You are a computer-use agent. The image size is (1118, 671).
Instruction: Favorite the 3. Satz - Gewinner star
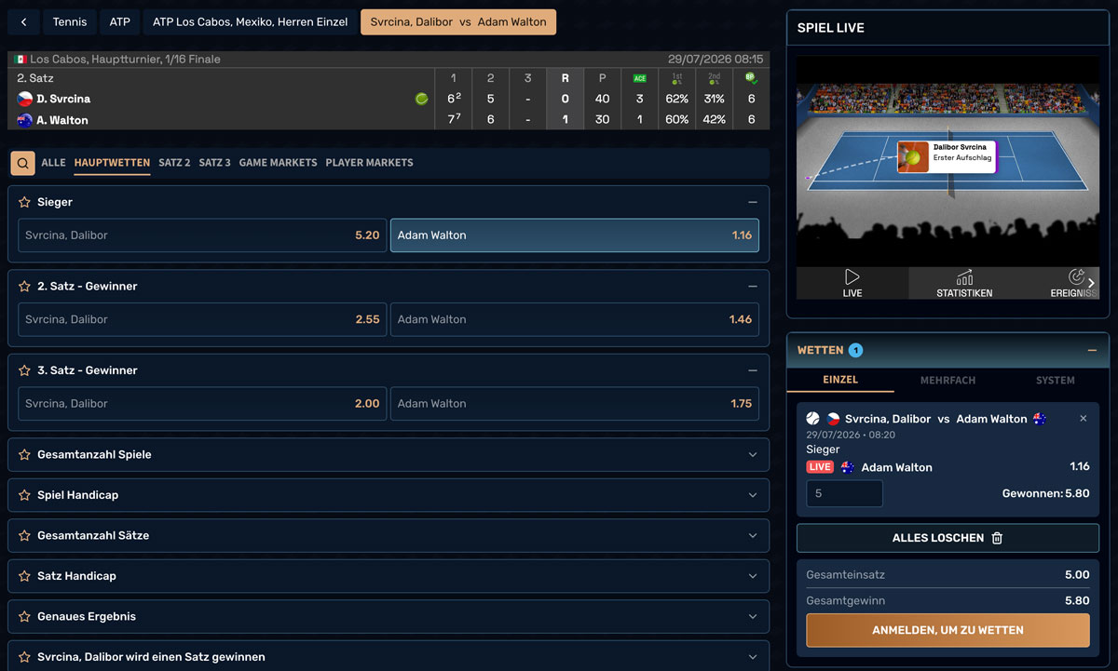25,370
